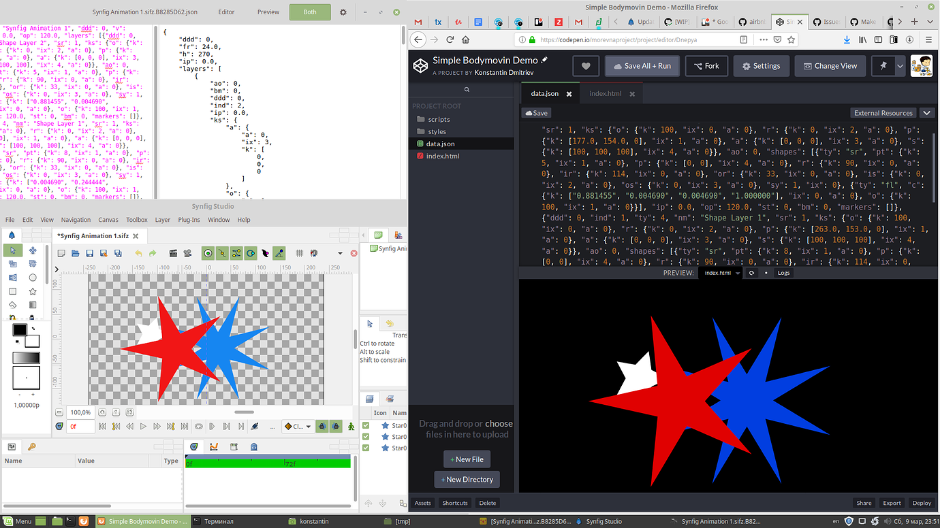This screenshot has height=528, width=940.
Task: Toggle the past keyframe lock button
Action: pos(322,425)
